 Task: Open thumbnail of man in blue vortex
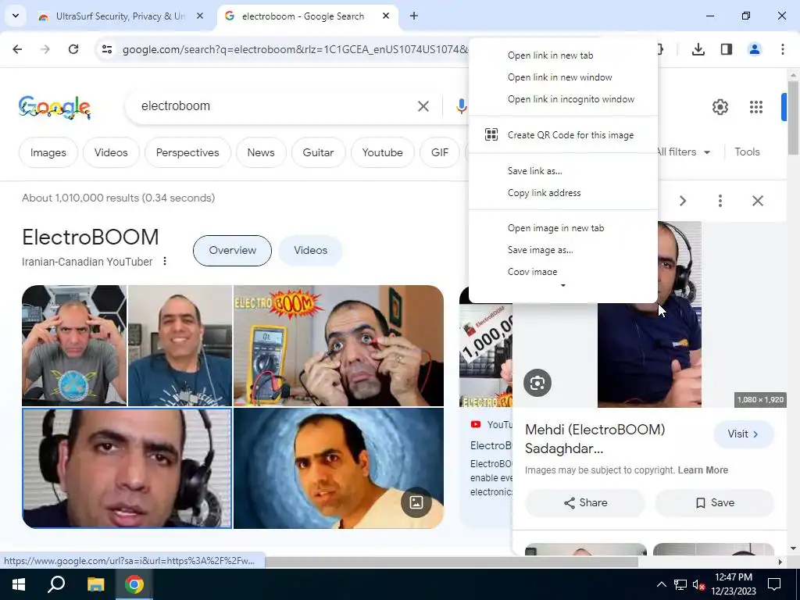tap(338, 468)
